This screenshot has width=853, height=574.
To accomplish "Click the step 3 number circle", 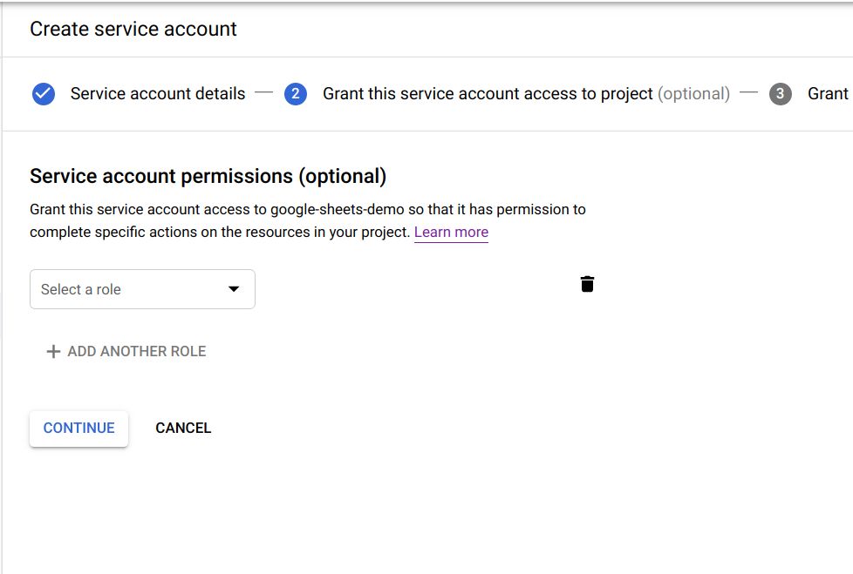I will [x=780, y=94].
